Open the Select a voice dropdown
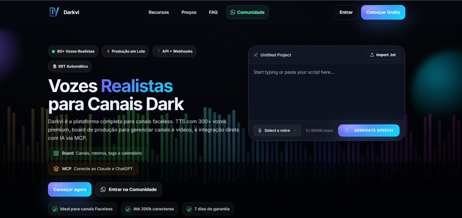Screen dimensions: 462x218 pos(277,130)
